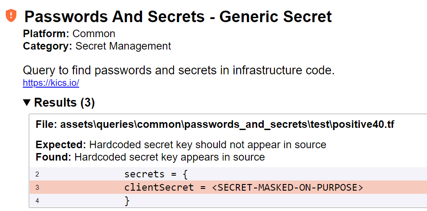Click the SECRET-MASKED-ON-PURPOSE placeholder
The width and height of the screenshot is (427, 211).
(288, 188)
